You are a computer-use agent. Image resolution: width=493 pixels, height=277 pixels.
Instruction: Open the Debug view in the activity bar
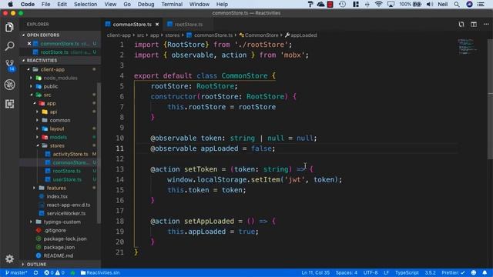(x=9, y=85)
